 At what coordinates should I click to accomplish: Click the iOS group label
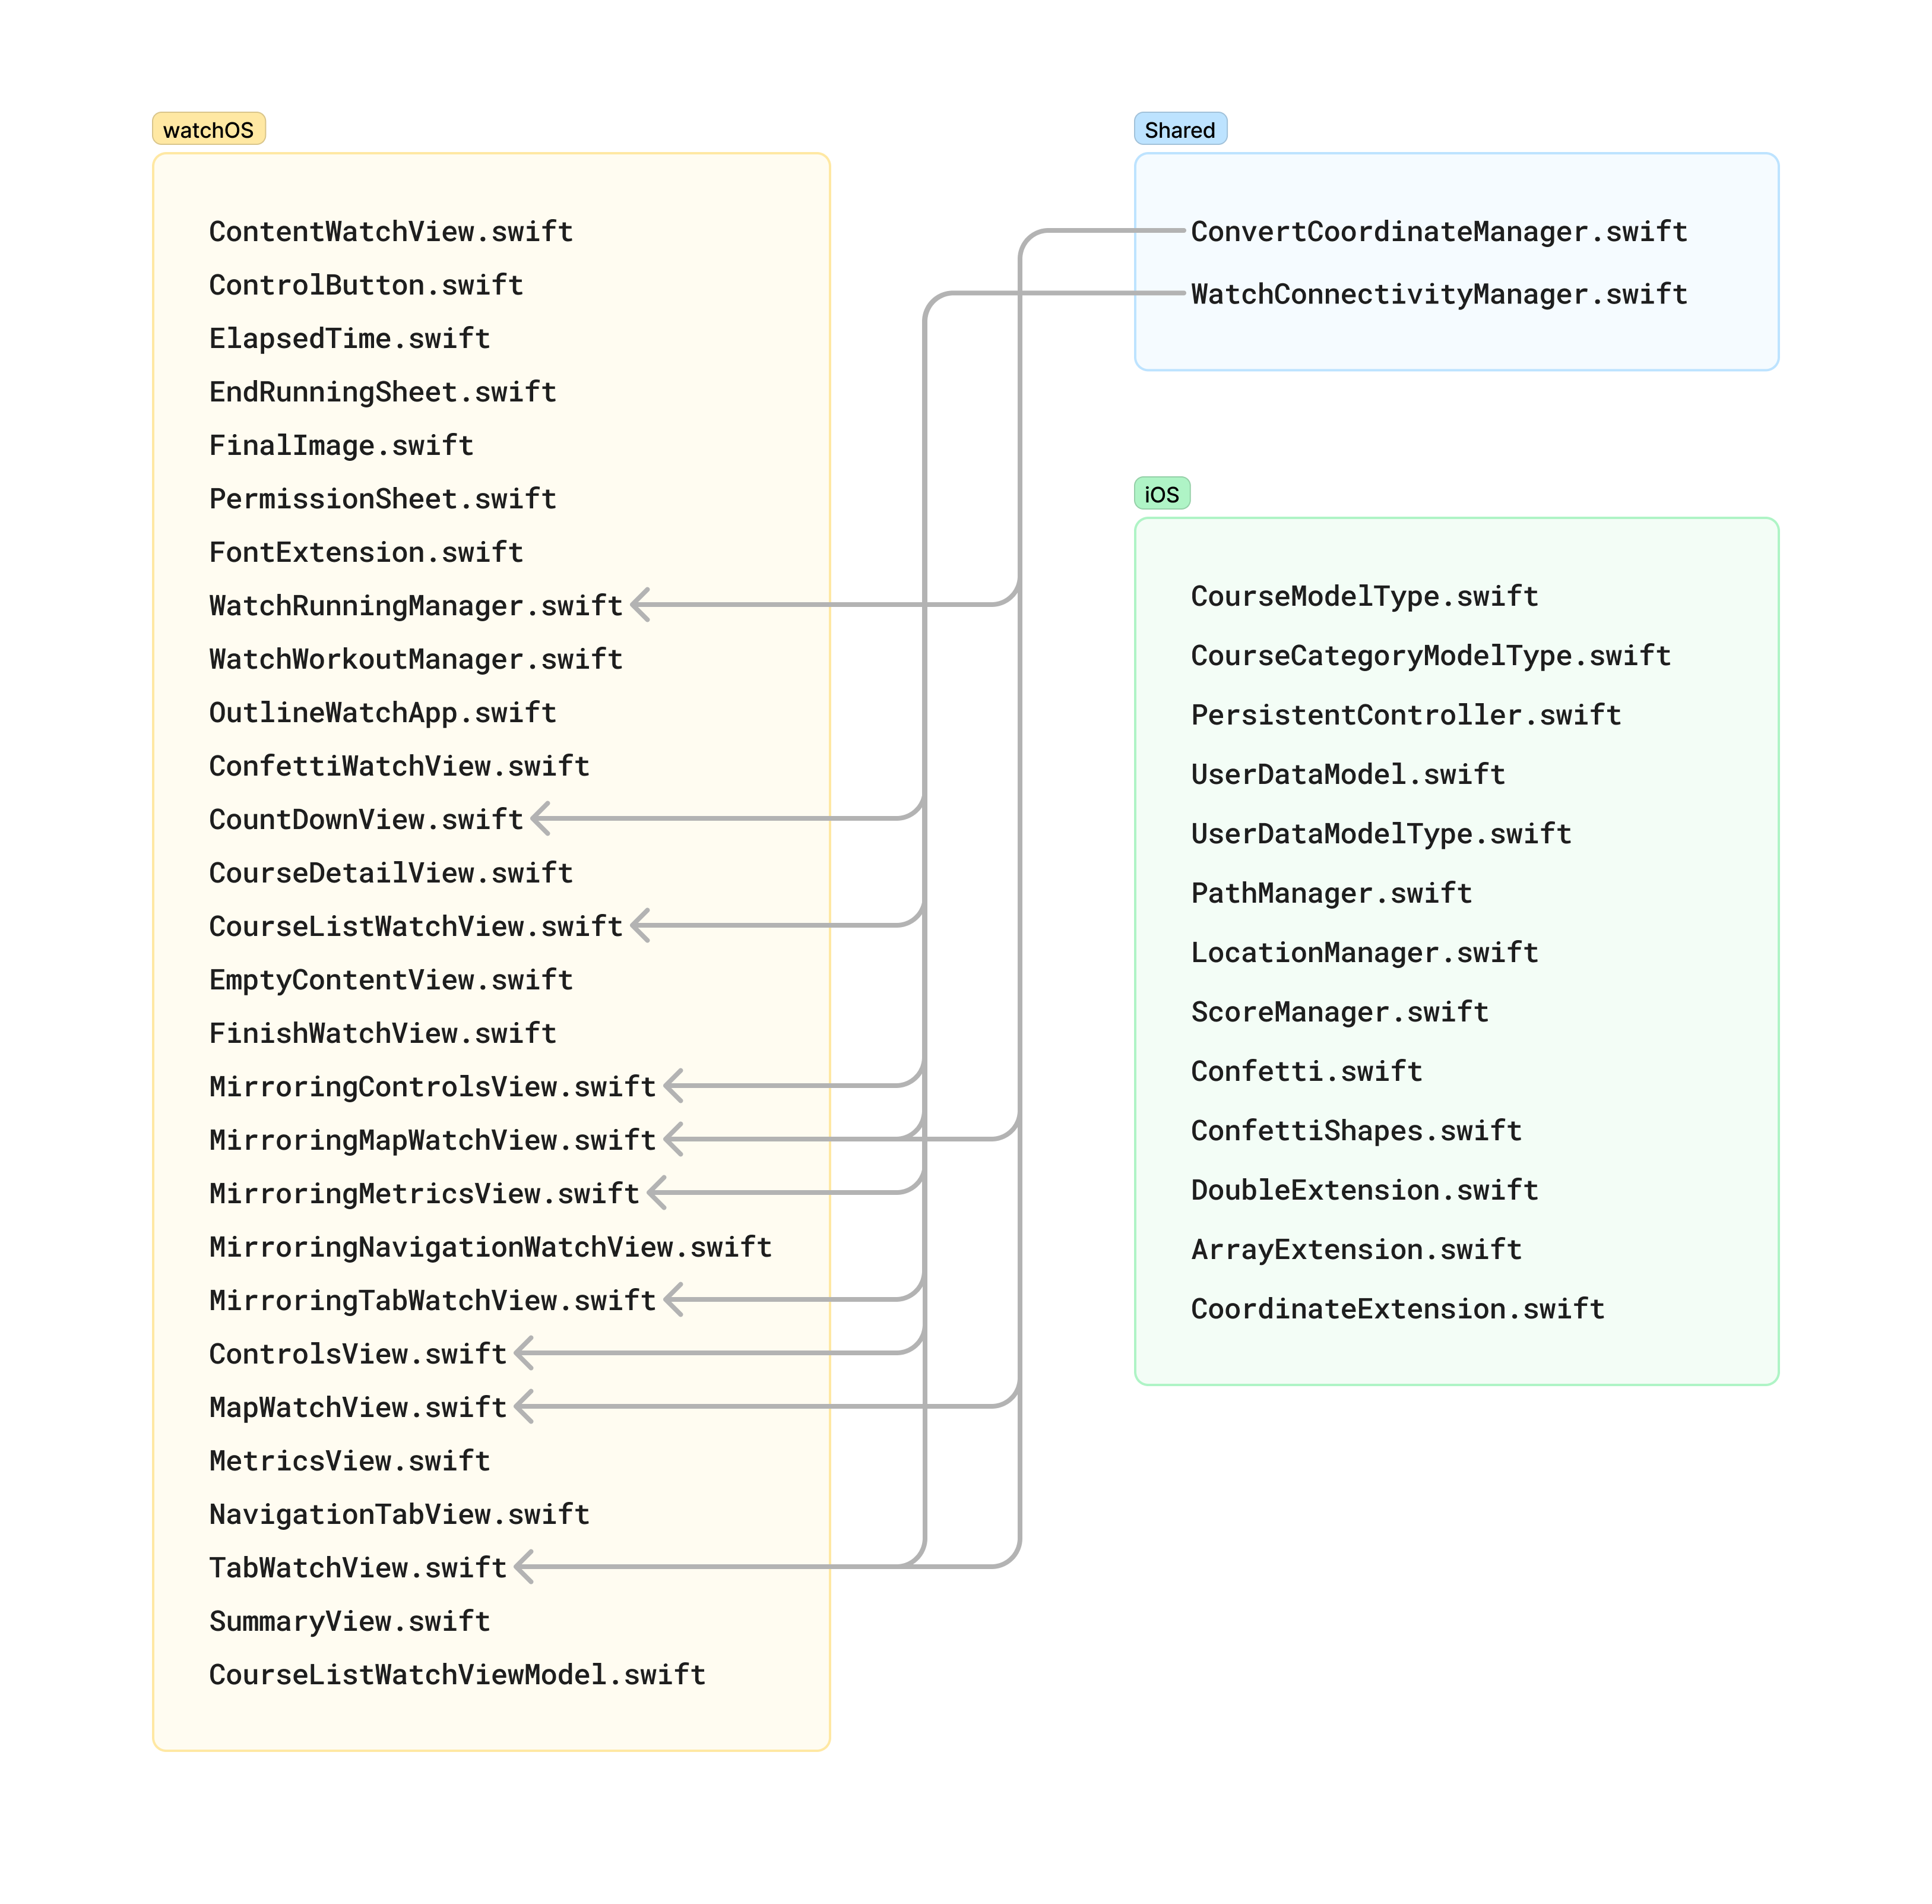pyautogui.click(x=1160, y=493)
